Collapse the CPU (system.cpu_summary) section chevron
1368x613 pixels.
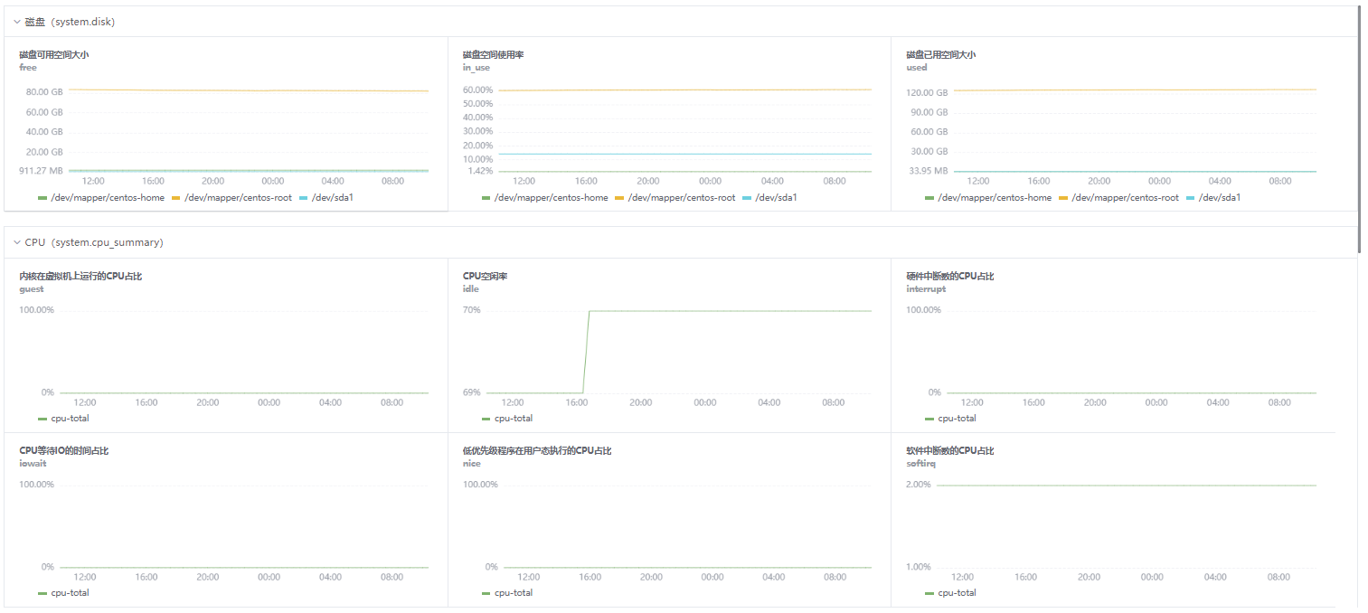point(16,242)
